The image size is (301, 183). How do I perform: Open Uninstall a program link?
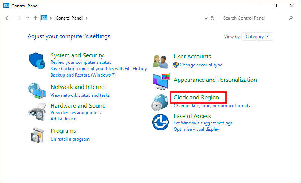coord(70,139)
